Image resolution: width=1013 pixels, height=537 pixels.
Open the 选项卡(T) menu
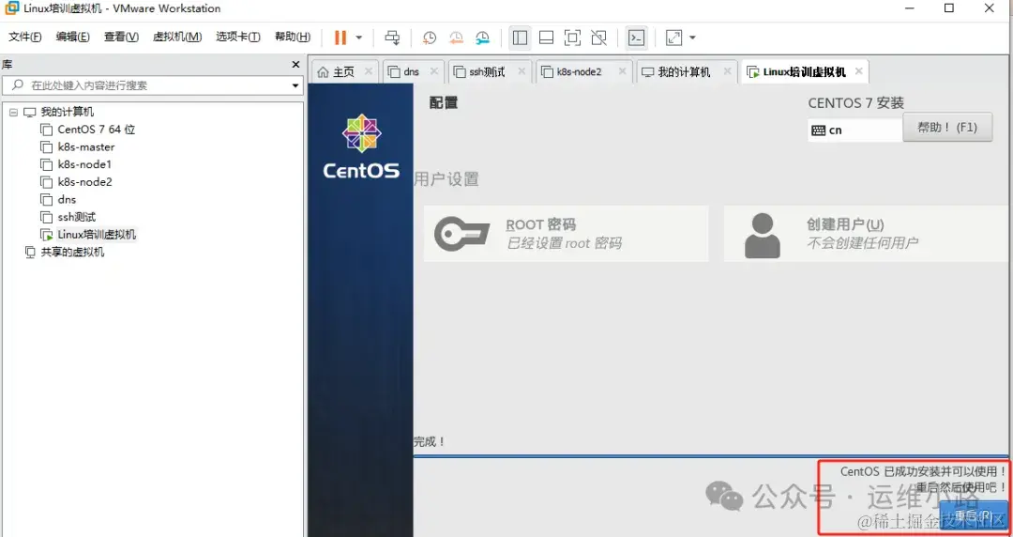click(x=237, y=37)
